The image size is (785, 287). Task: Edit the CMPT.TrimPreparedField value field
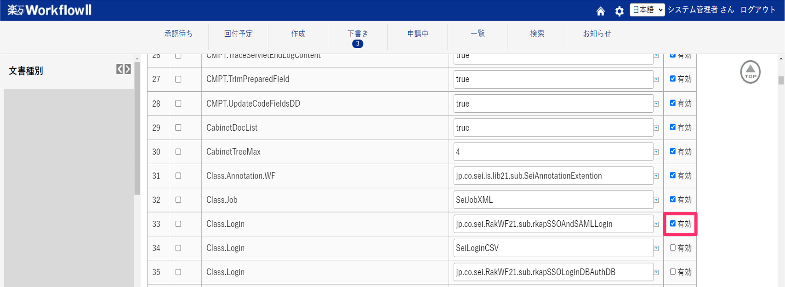pos(553,79)
